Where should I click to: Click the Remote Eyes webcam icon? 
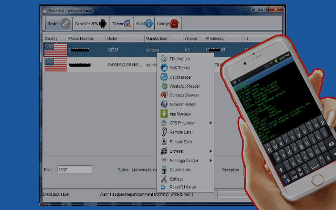point(164,141)
